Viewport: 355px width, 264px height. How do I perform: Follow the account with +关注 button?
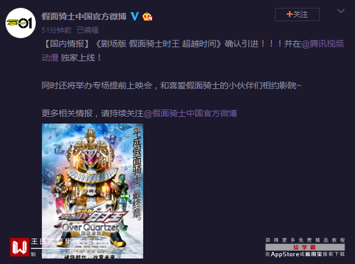(x=297, y=15)
